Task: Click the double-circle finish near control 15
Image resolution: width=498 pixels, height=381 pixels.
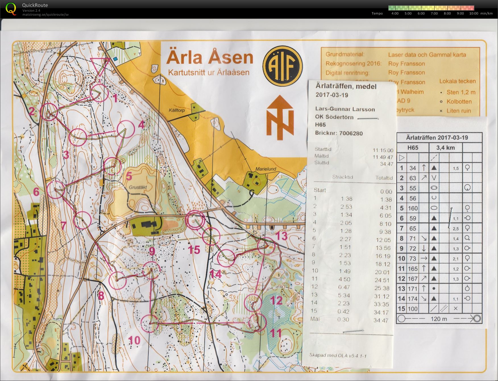Action: tap(195, 220)
